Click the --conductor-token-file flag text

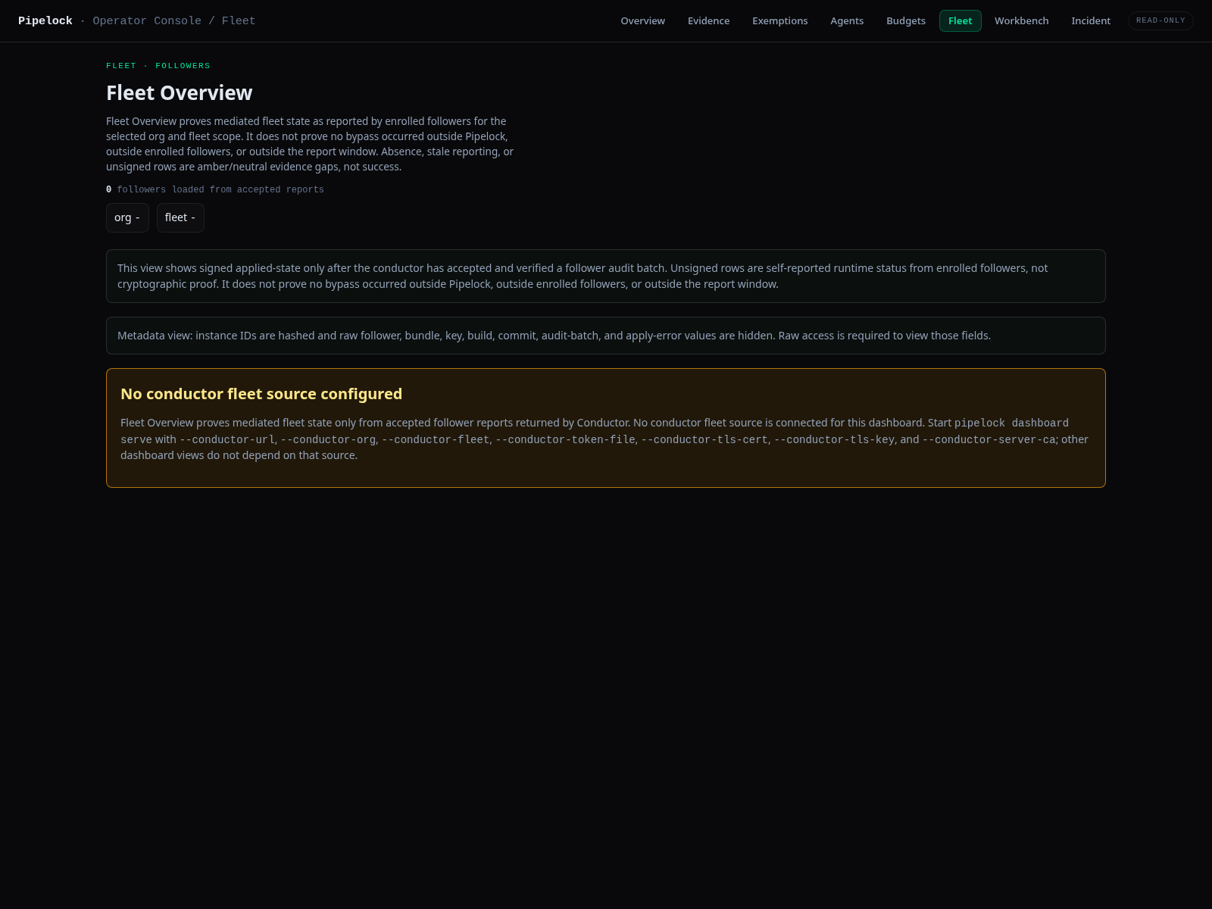(x=565, y=439)
